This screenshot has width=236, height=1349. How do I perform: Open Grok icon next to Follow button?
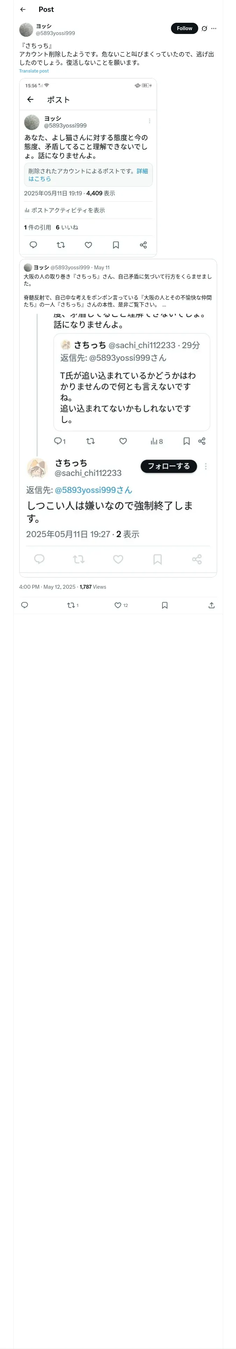(204, 28)
